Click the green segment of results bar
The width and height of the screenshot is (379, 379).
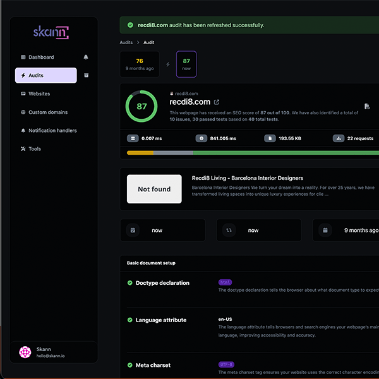286,153
